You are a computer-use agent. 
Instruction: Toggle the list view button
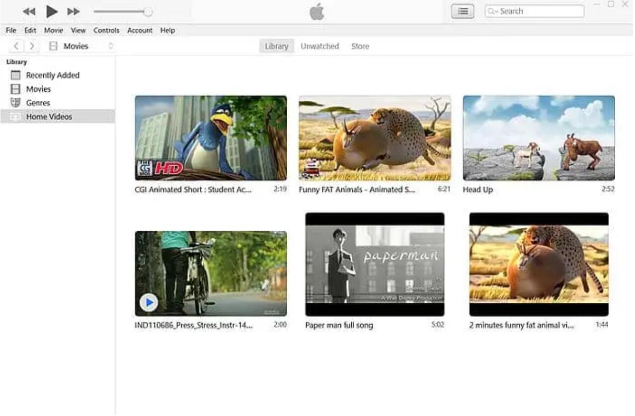[x=463, y=11]
